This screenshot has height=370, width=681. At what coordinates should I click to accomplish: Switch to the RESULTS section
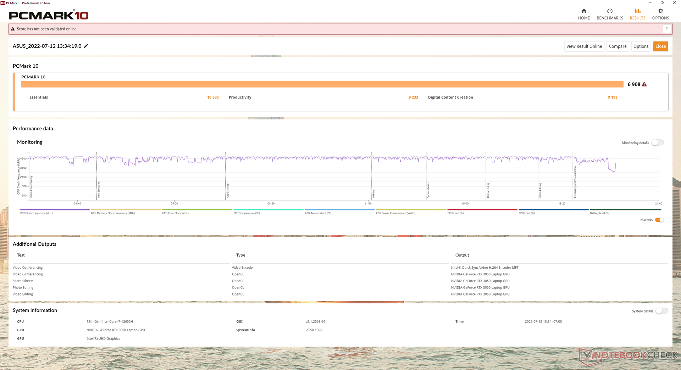(637, 14)
